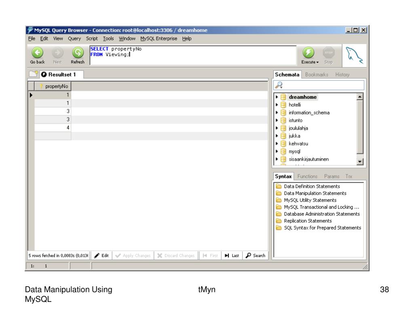
Task: Select the Resultset 1 tab
Action: tap(62, 75)
